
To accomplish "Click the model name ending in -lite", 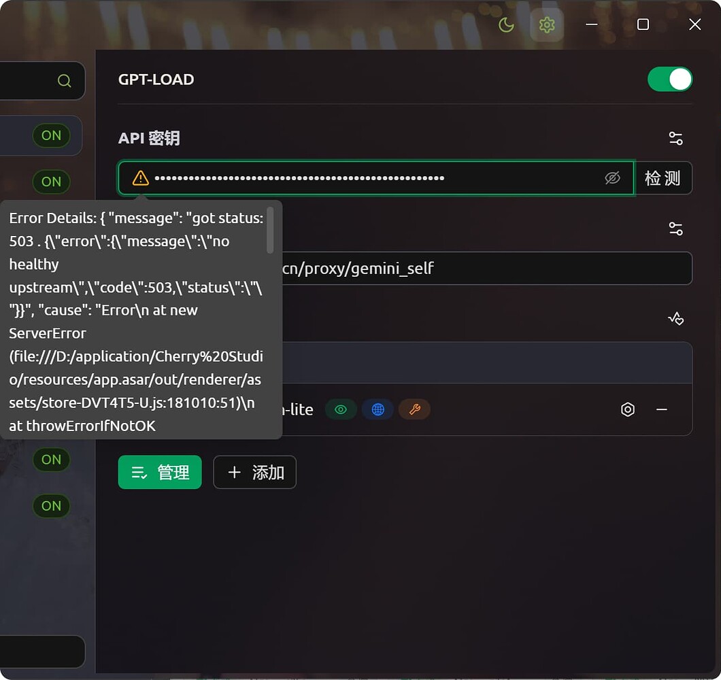I will point(297,409).
